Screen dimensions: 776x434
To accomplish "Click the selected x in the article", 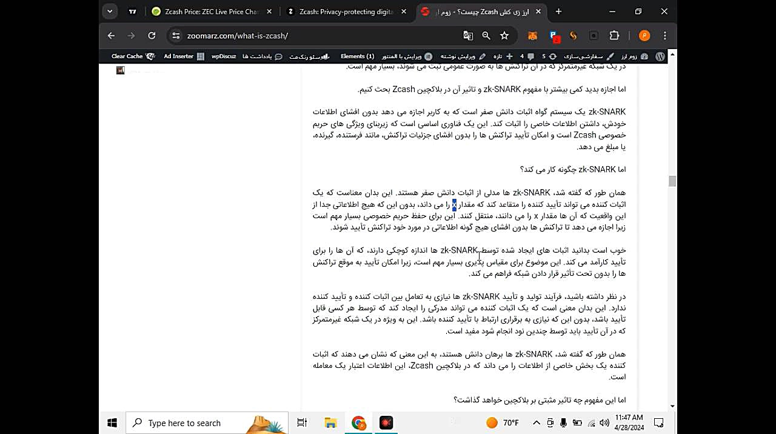I will point(454,204).
